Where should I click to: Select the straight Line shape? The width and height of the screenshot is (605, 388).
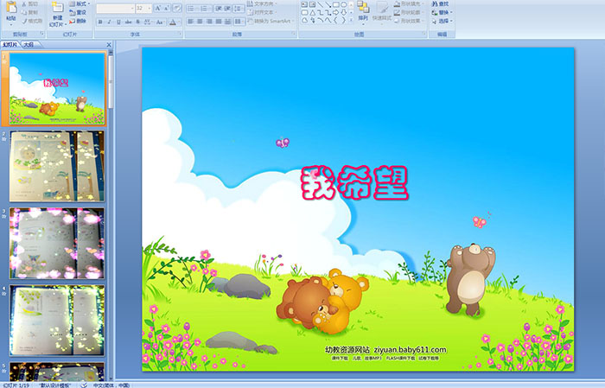coord(321,4)
